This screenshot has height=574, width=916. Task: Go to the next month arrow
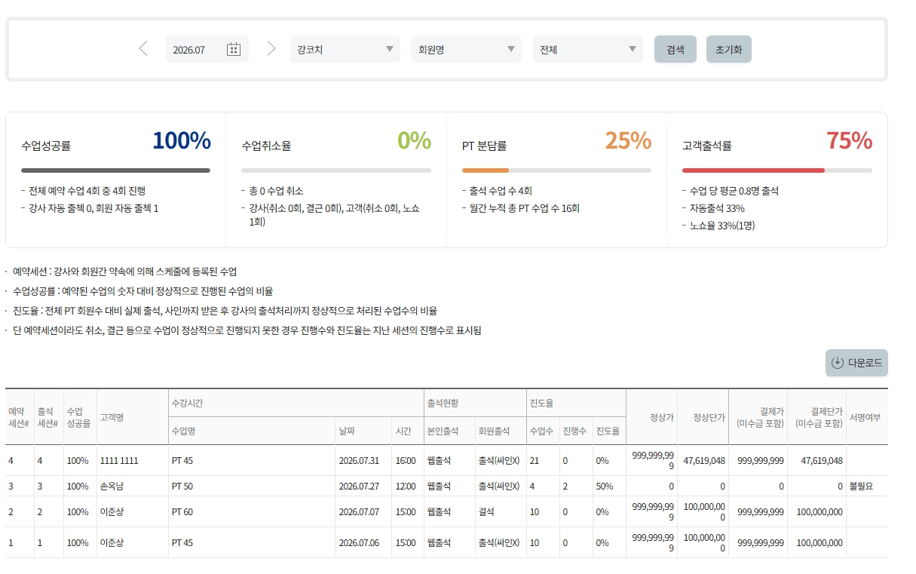pos(271,49)
